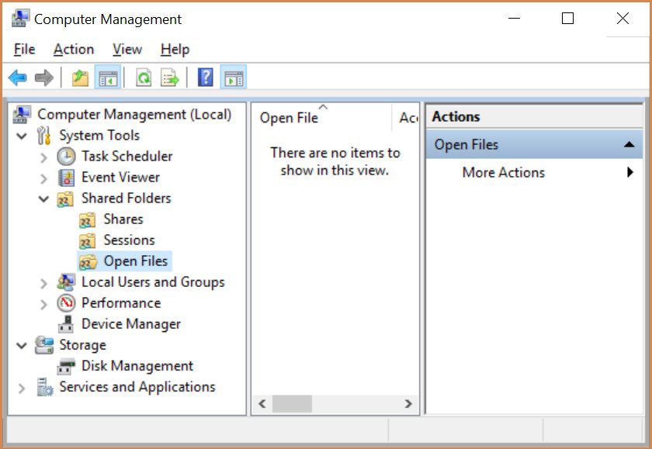652x449 pixels.
Task: Click Local Users and Groups icon
Action: click(x=66, y=282)
